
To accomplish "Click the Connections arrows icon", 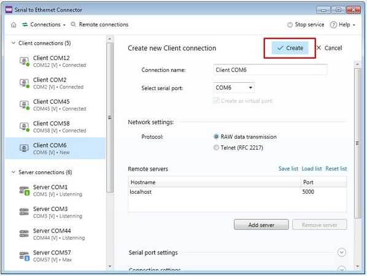I will point(25,25).
